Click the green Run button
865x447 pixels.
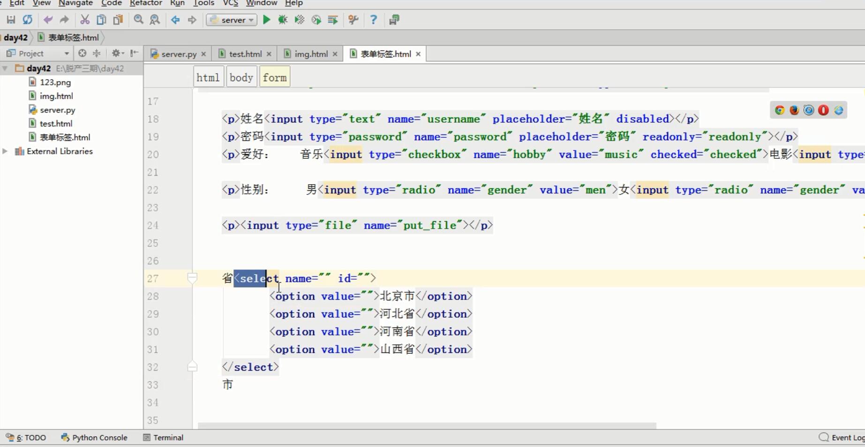(x=266, y=20)
